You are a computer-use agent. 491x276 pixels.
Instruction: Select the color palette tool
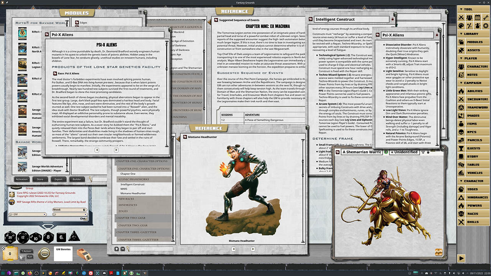click(x=461, y=25)
